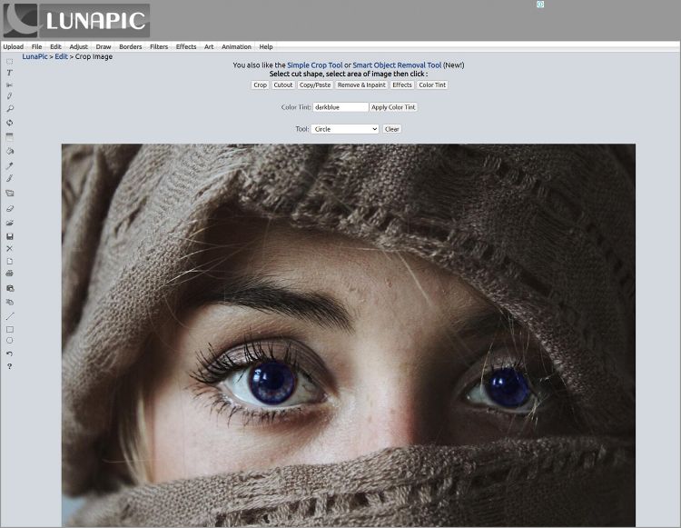Open the File menu
The image size is (681, 528).
(x=36, y=46)
